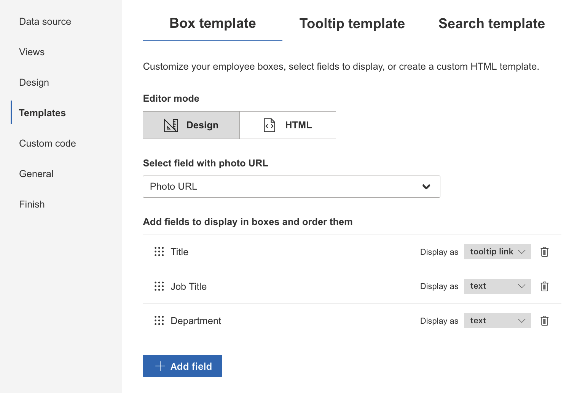Click the drag handle beside Job Title
Image resolution: width=577 pixels, height=393 pixels.
click(159, 286)
